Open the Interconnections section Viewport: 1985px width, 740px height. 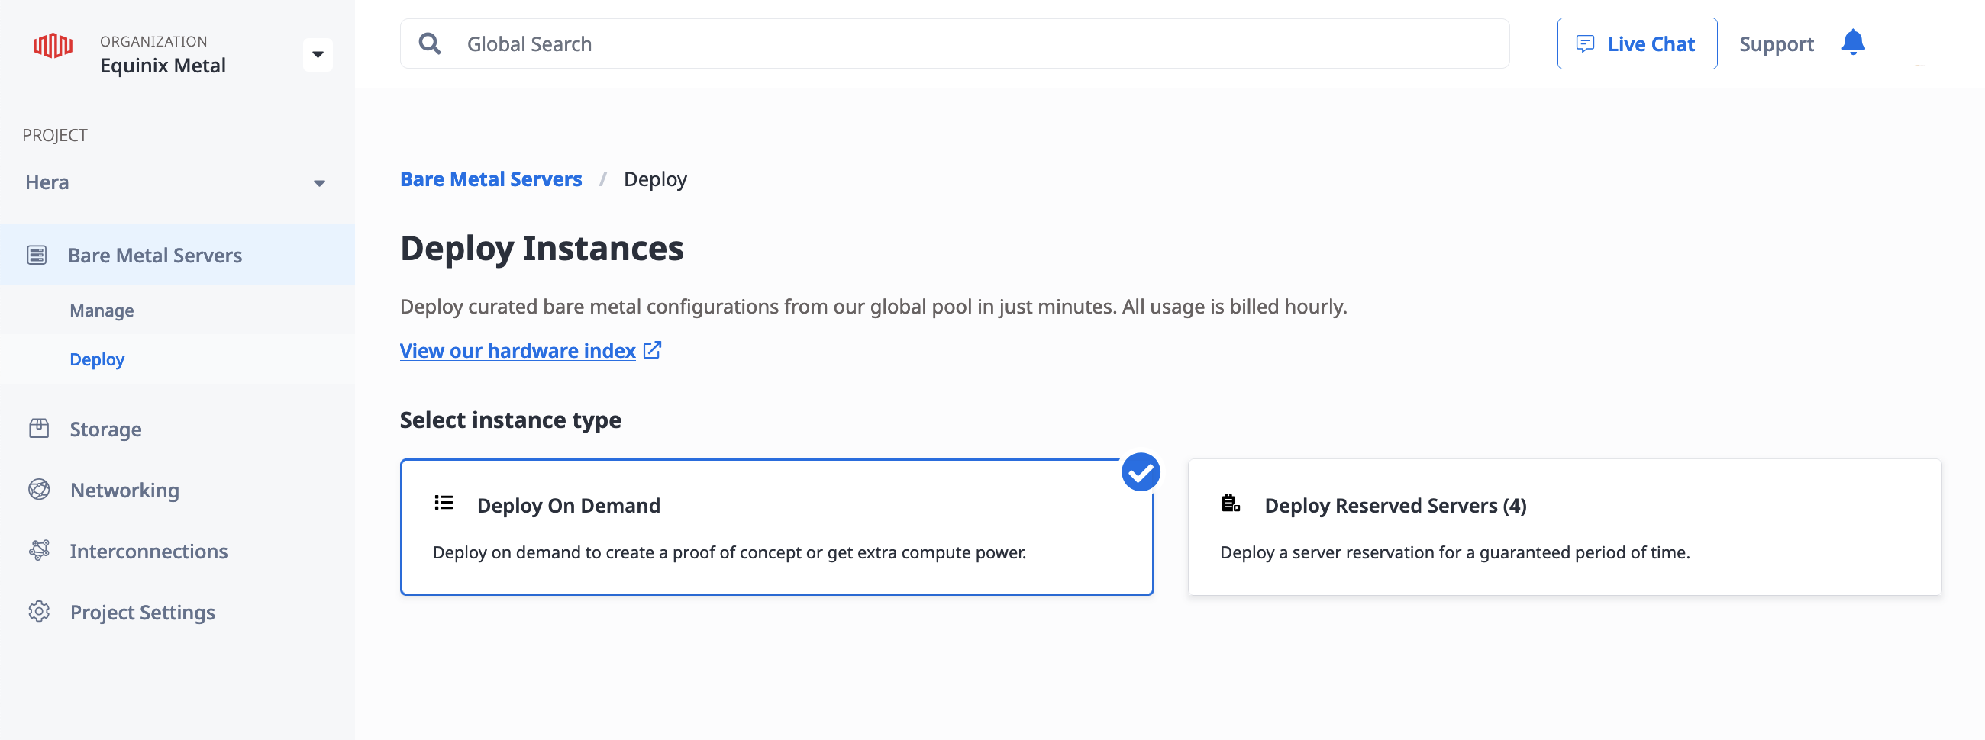pyautogui.click(x=149, y=552)
